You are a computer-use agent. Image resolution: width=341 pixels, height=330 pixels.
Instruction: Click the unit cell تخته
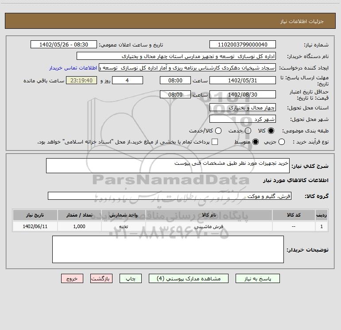(123, 226)
